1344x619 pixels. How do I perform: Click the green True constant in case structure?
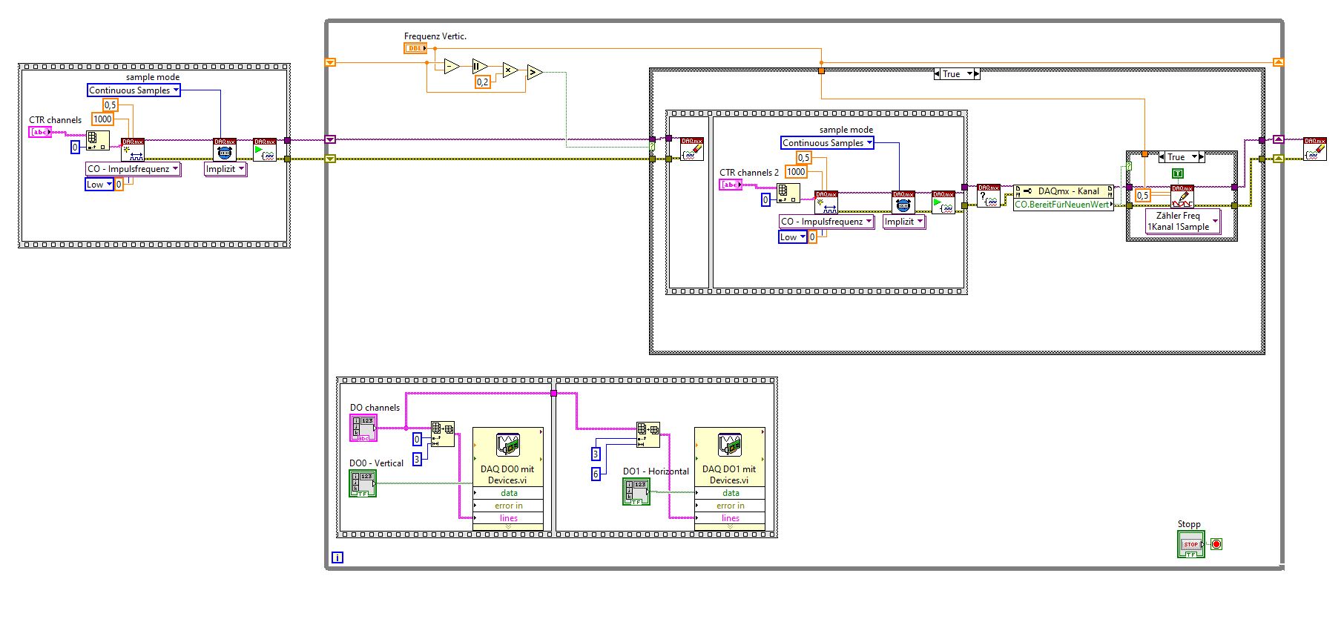[x=1178, y=173]
